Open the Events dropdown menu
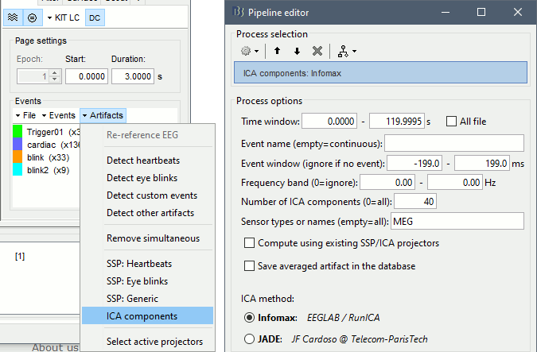The width and height of the screenshot is (537, 352). 60,115
